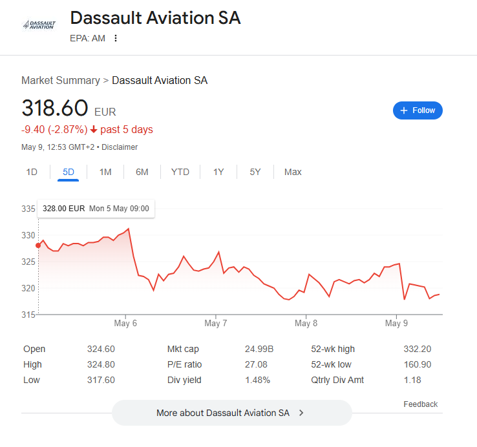This screenshot has height=447, width=477.
Task: Show the 1Y chart range
Action: (x=218, y=172)
